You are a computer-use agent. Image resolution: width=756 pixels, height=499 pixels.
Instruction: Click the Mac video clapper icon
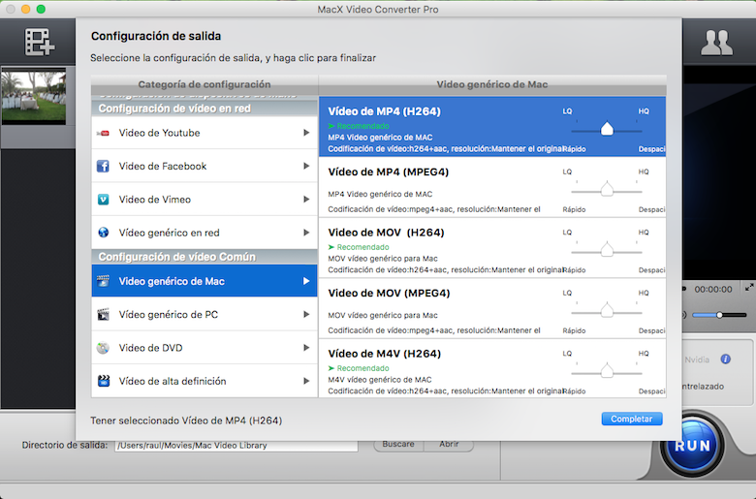click(x=103, y=281)
